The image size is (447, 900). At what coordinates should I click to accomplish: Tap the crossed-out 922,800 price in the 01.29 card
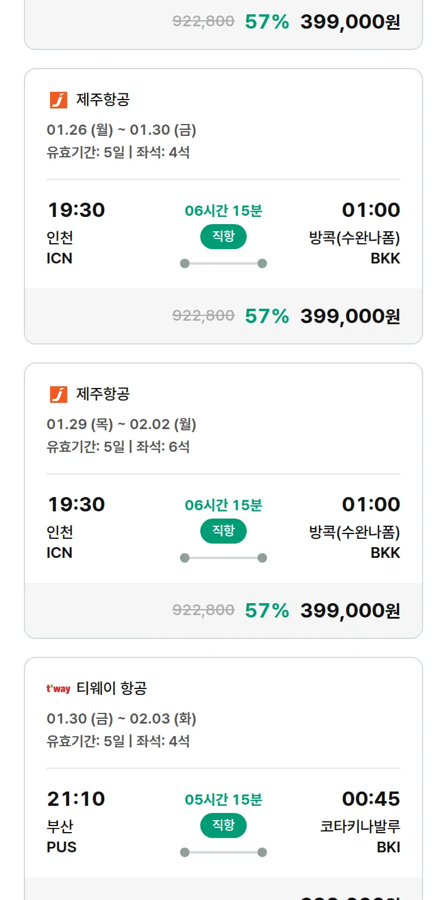pos(203,610)
